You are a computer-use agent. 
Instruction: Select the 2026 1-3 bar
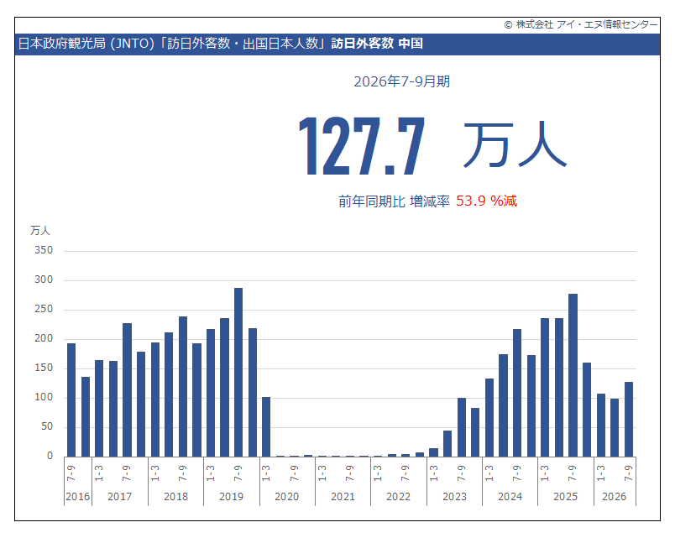pos(600,426)
